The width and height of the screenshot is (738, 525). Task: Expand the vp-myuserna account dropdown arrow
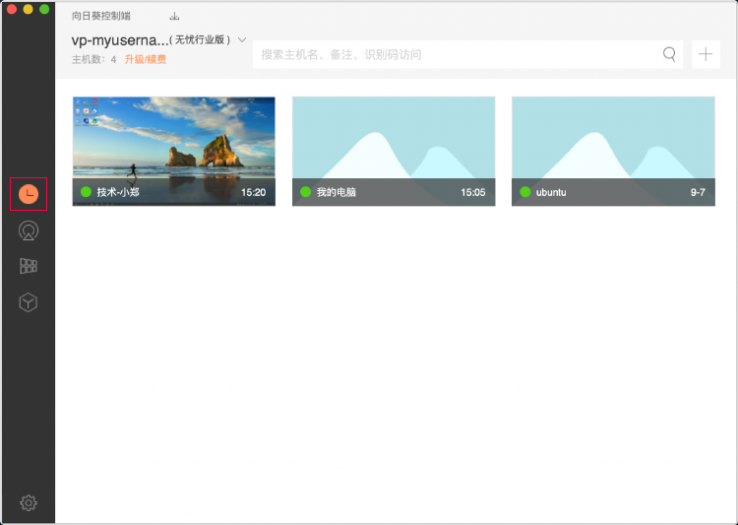click(x=242, y=40)
